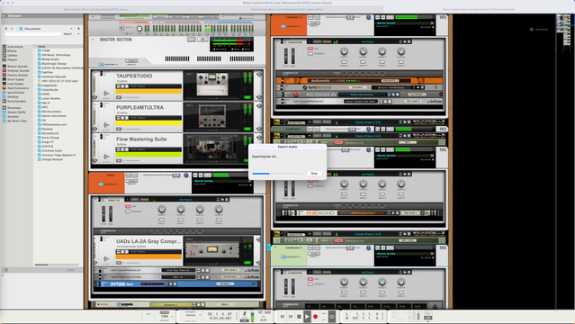Turn the first rotary knob on Combinator 2
The height and width of the screenshot is (324, 575).
pos(344,51)
